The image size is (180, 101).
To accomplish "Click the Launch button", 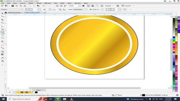I will click(x=126, y=6).
